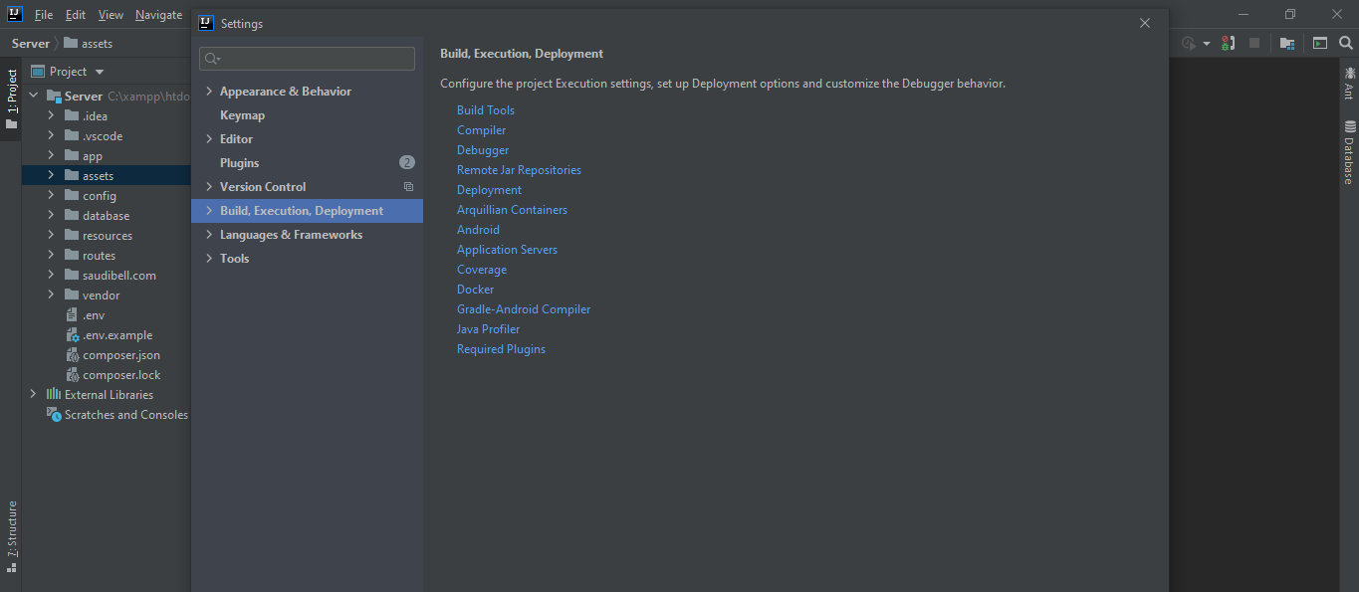Click the Run Anything toolbar icon
1359x592 pixels.
(1319, 43)
